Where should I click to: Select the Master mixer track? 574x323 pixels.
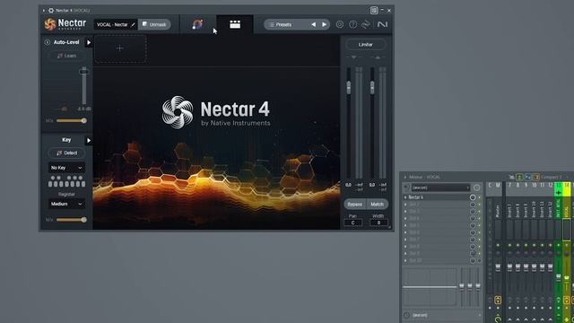(498, 213)
